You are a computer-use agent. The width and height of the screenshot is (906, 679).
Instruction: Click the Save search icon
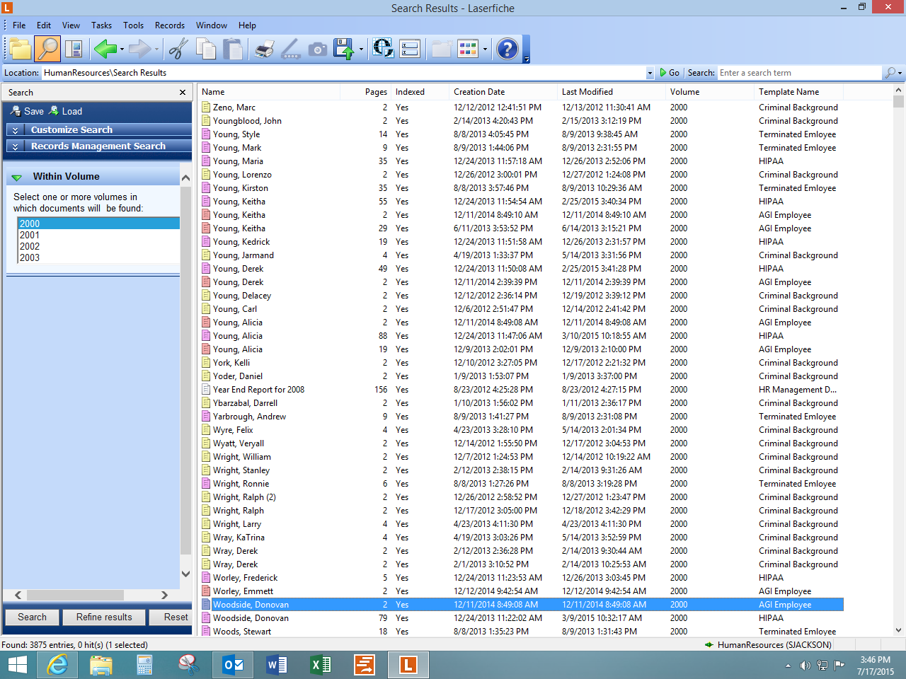pos(28,111)
